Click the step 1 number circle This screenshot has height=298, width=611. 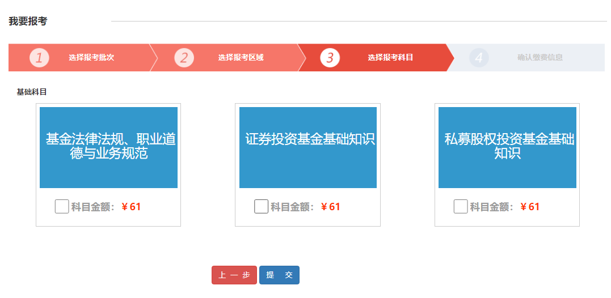[x=39, y=58]
